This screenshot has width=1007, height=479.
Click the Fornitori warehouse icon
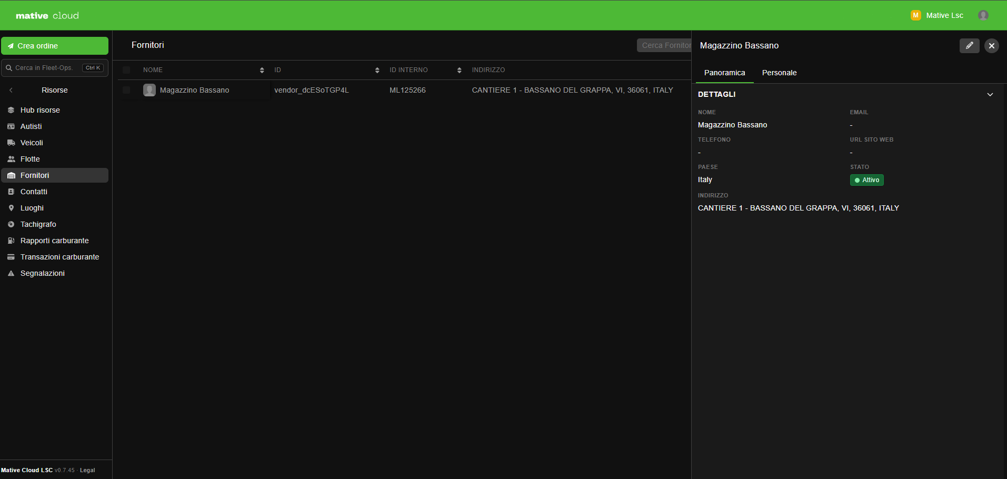[11, 175]
